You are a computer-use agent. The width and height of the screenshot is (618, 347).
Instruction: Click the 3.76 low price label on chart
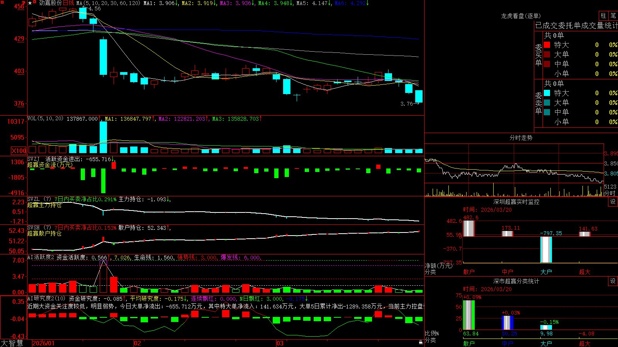pyautogui.click(x=407, y=104)
